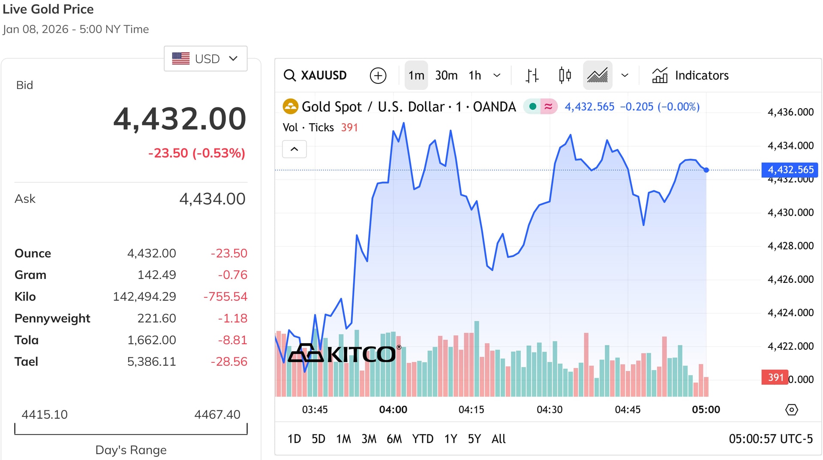This screenshot has height=460, width=823.
Task: Switch chart interval to 1m
Action: coord(416,75)
